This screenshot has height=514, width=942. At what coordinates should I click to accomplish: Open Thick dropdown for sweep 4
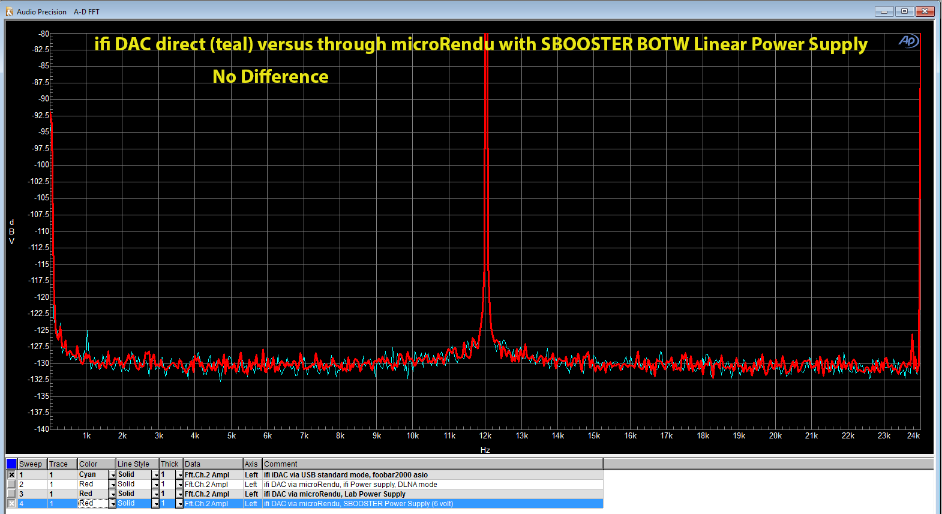click(x=179, y=504)
